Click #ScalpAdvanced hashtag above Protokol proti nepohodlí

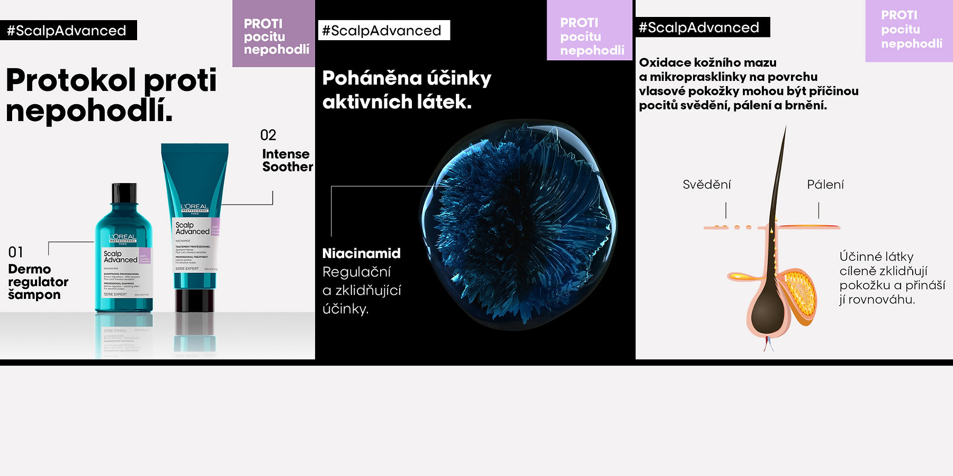point(67,31)
